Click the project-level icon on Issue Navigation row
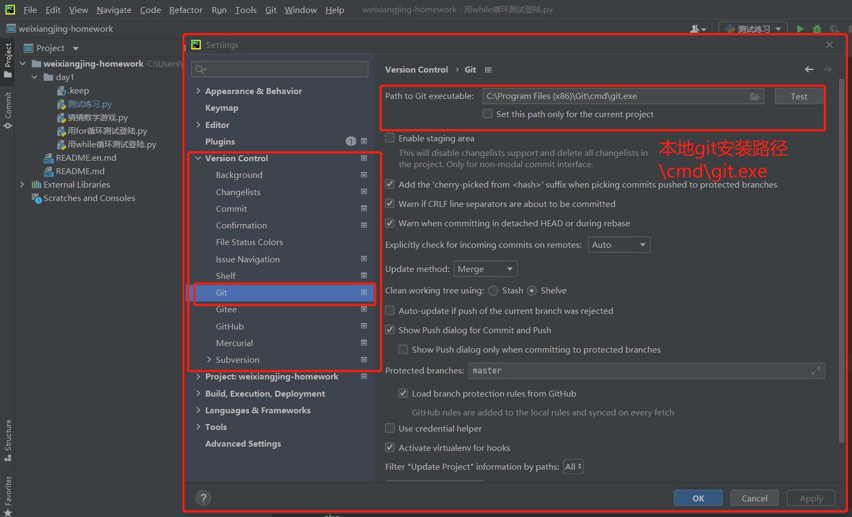 click(364, 259)
